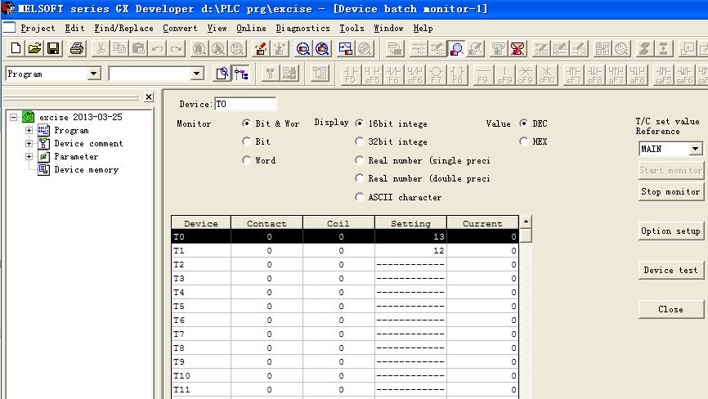This screenshot has height=399, width=708.
Task: Choose 32bit integer display option
Action: coord(360,142)
